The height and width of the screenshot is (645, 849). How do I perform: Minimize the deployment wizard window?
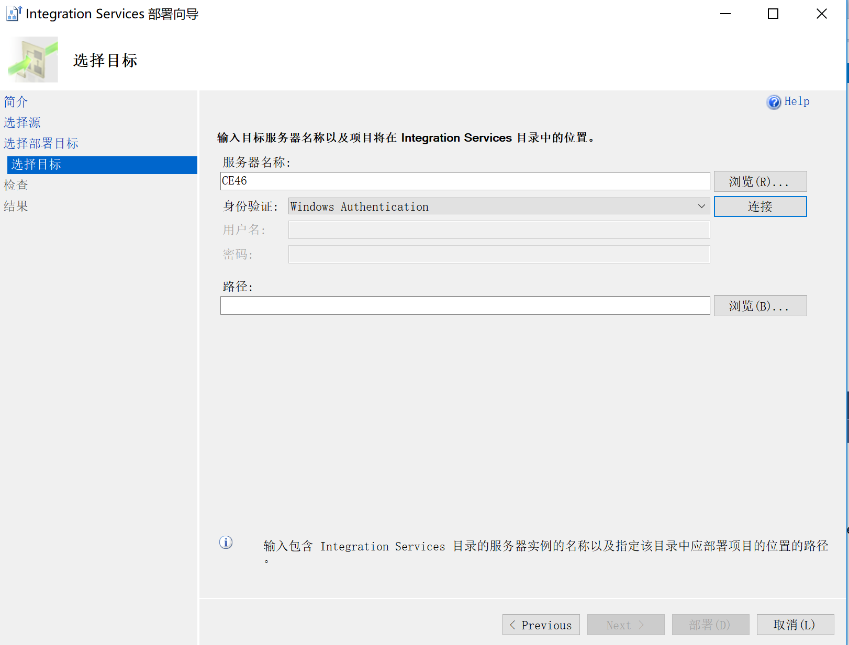click(x=725, y=14)
